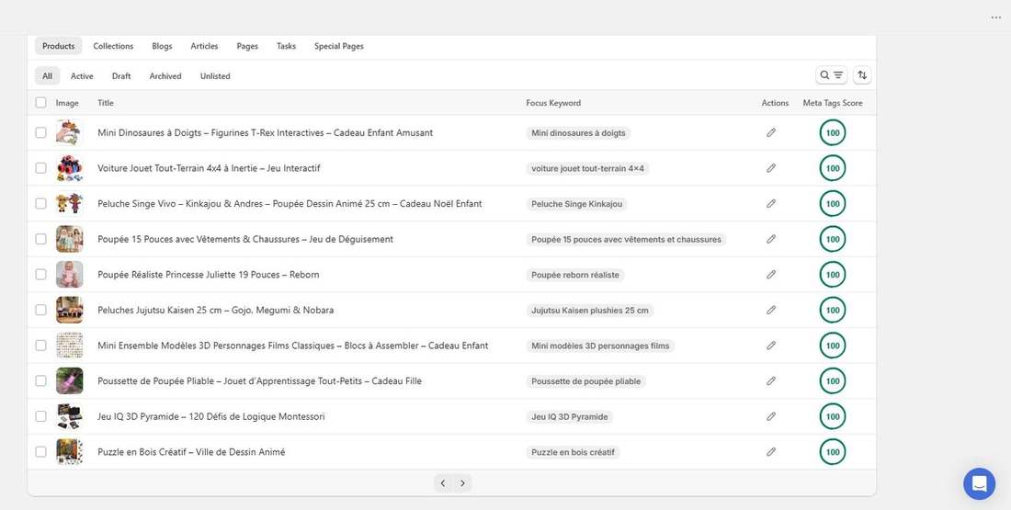Screen dimensions: 1011x510
Task: Click focus keyword 'Jeu IQ 3D Pyramide'
Action: (569, 416)
